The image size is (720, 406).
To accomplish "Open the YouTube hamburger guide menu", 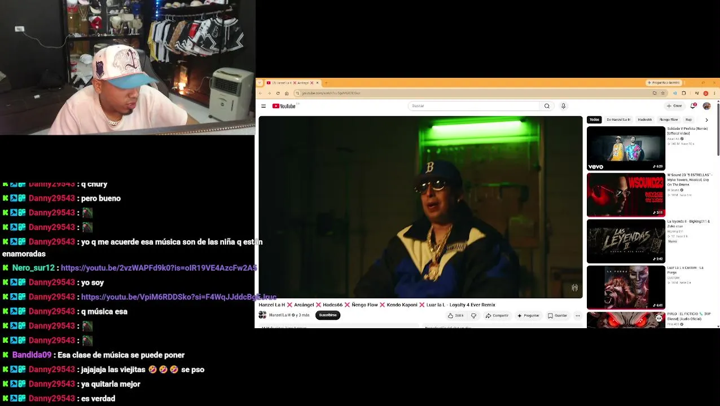I will tap(264, 106).
